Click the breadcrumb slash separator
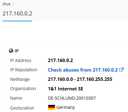Viewport: 128px width, 112px height. click(14, 4)
